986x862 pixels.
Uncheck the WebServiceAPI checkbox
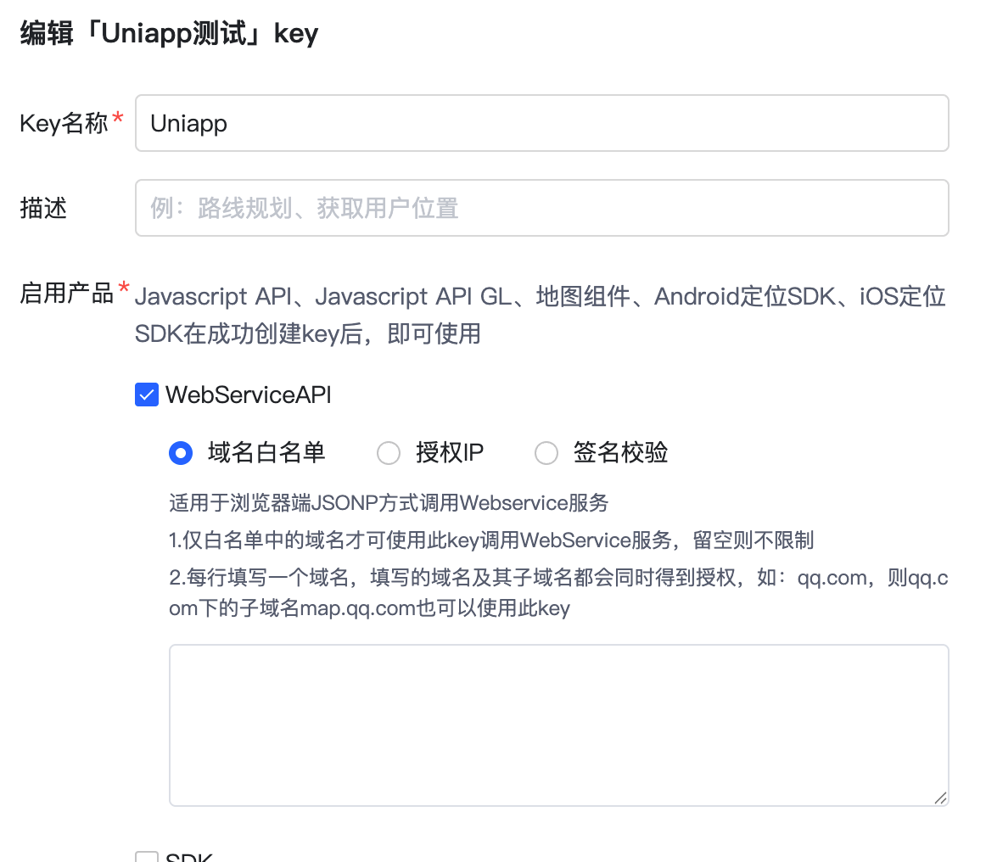coord(147,395)
